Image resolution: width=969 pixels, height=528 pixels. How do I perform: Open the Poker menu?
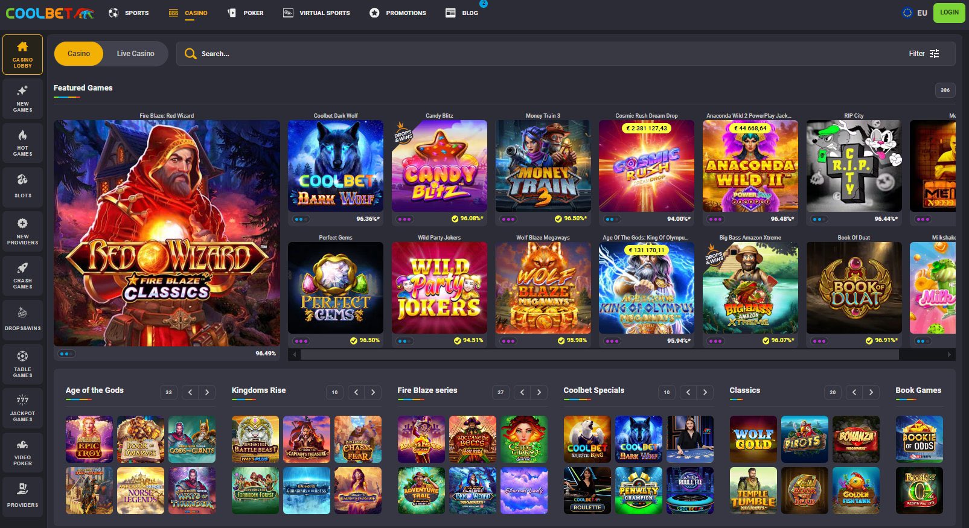245,13
